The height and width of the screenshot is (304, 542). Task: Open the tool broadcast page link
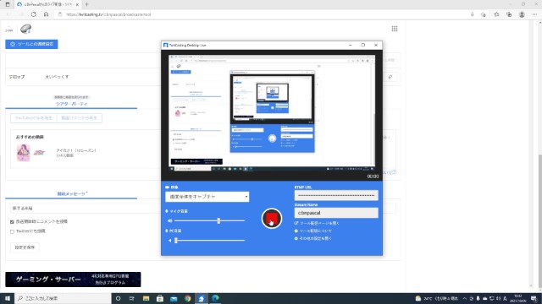click(317, 223)
